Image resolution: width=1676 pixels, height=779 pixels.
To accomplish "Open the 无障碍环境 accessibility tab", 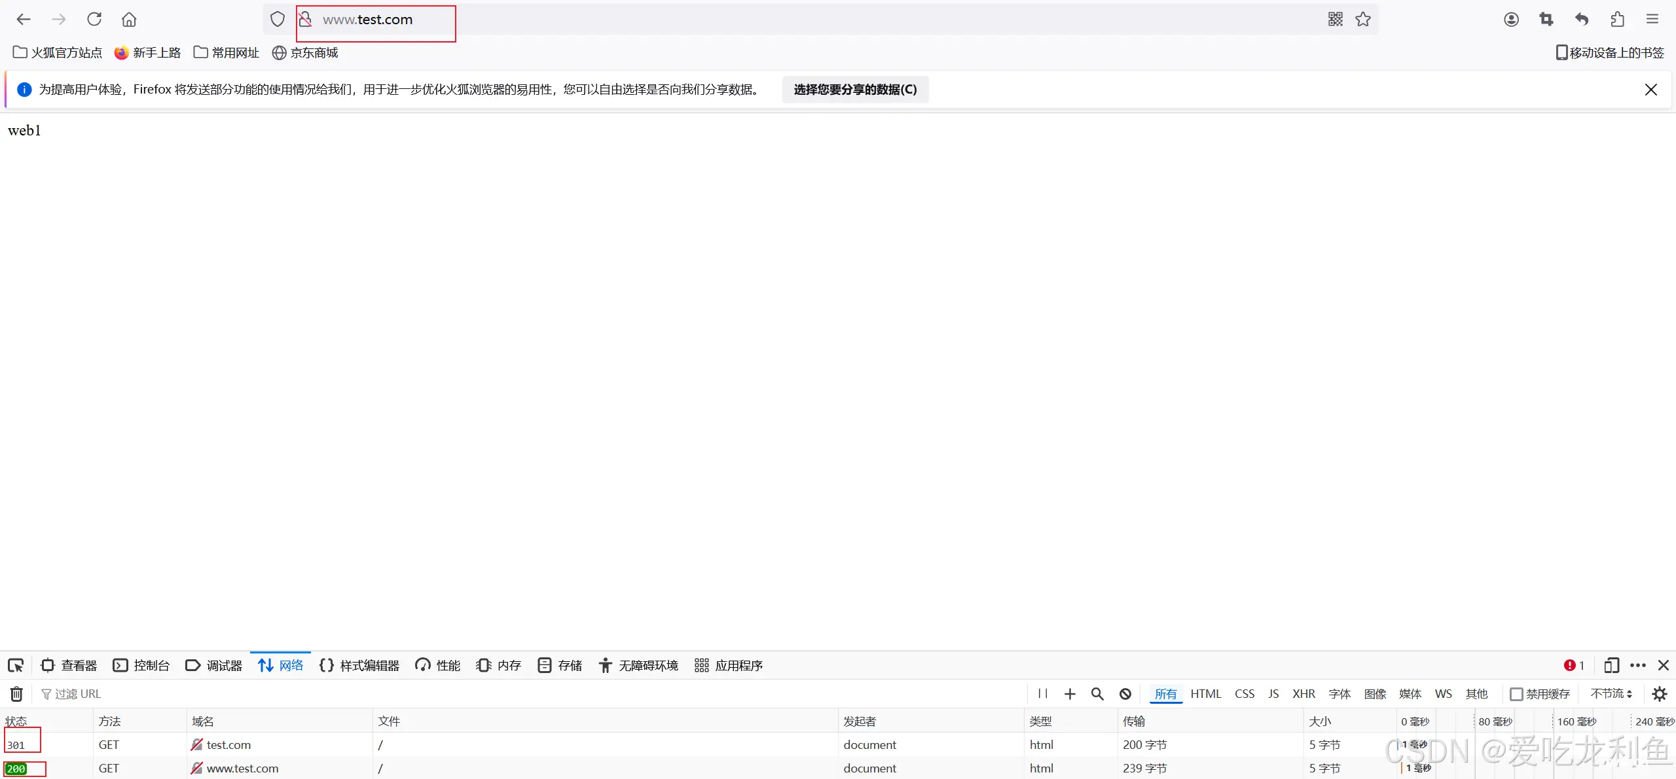I will pyautogui.click(x=638, y=665).
